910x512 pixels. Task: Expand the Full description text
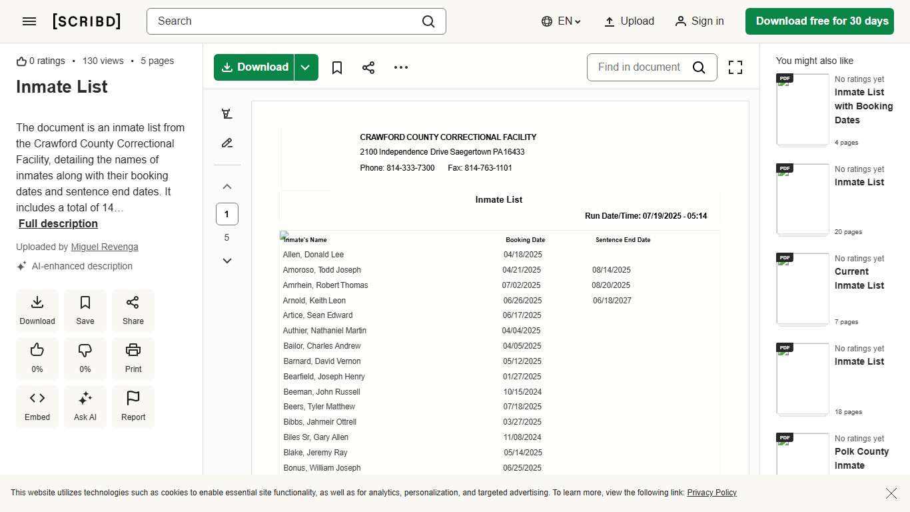58,223
